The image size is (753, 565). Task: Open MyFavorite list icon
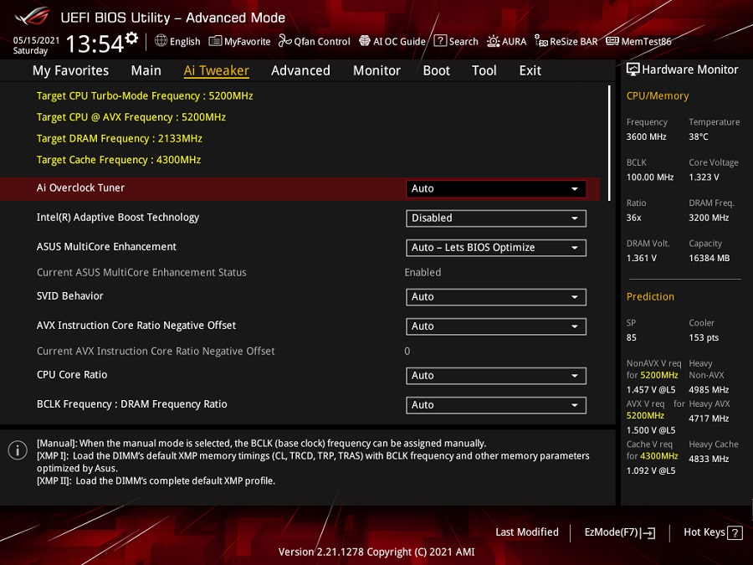click(215, 41)
